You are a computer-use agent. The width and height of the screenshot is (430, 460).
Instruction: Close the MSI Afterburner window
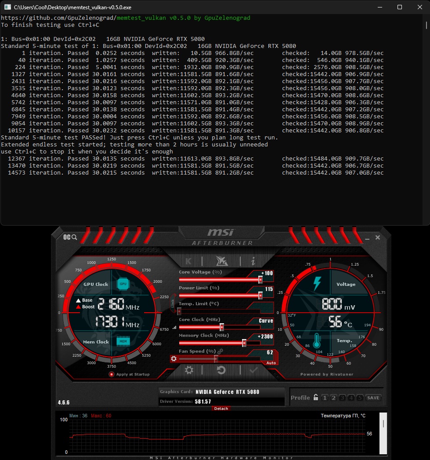tap(378, 237)
